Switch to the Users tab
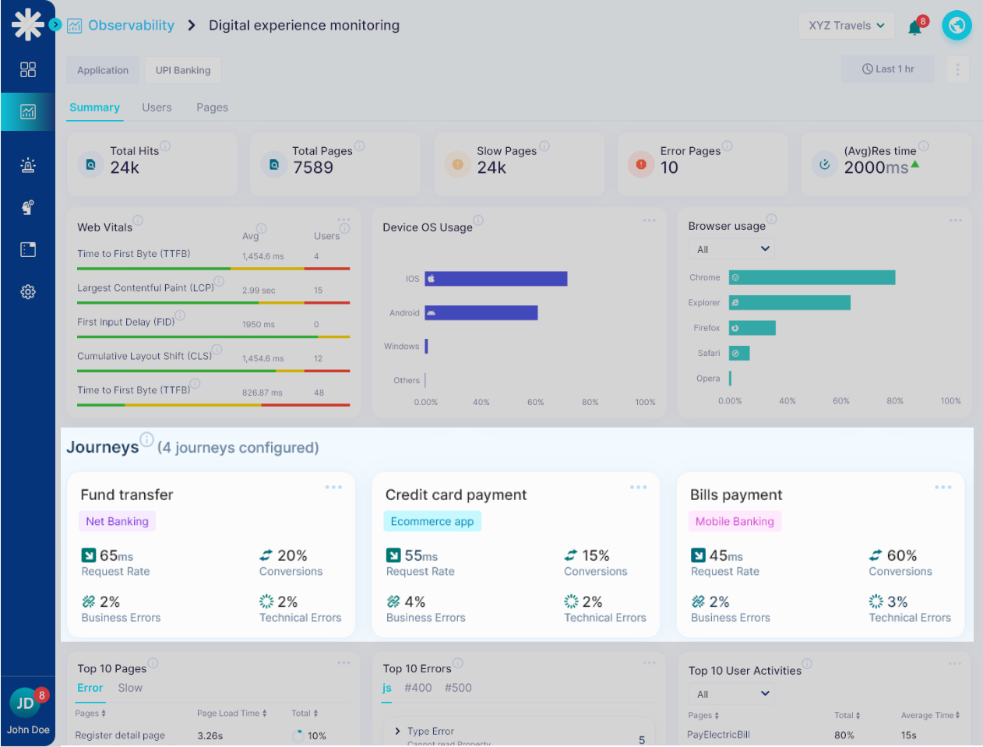983x747 pixels. click(157, 107)
